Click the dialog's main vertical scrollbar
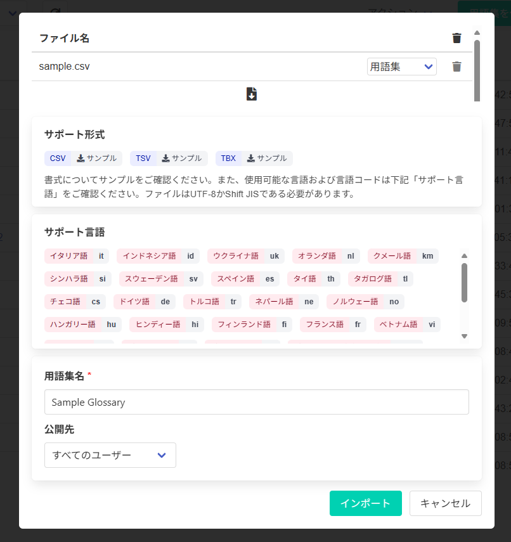 (477, 70)
